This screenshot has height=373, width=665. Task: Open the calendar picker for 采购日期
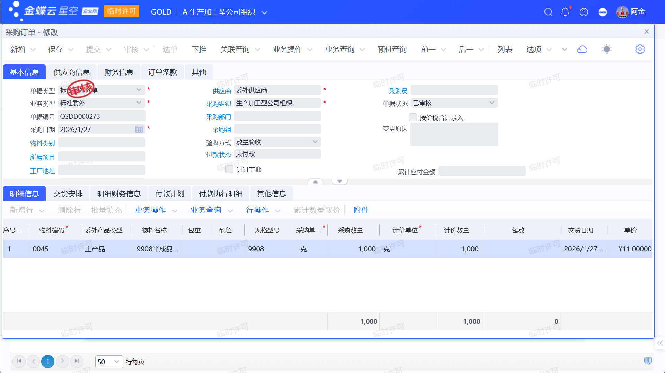139,130
